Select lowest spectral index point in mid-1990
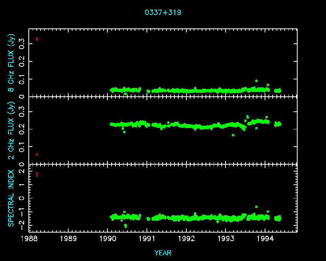326x261 pixels. point(125,226)
